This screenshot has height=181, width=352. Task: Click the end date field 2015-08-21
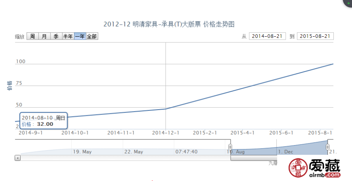pyautogui.click(x=315, y=36)
